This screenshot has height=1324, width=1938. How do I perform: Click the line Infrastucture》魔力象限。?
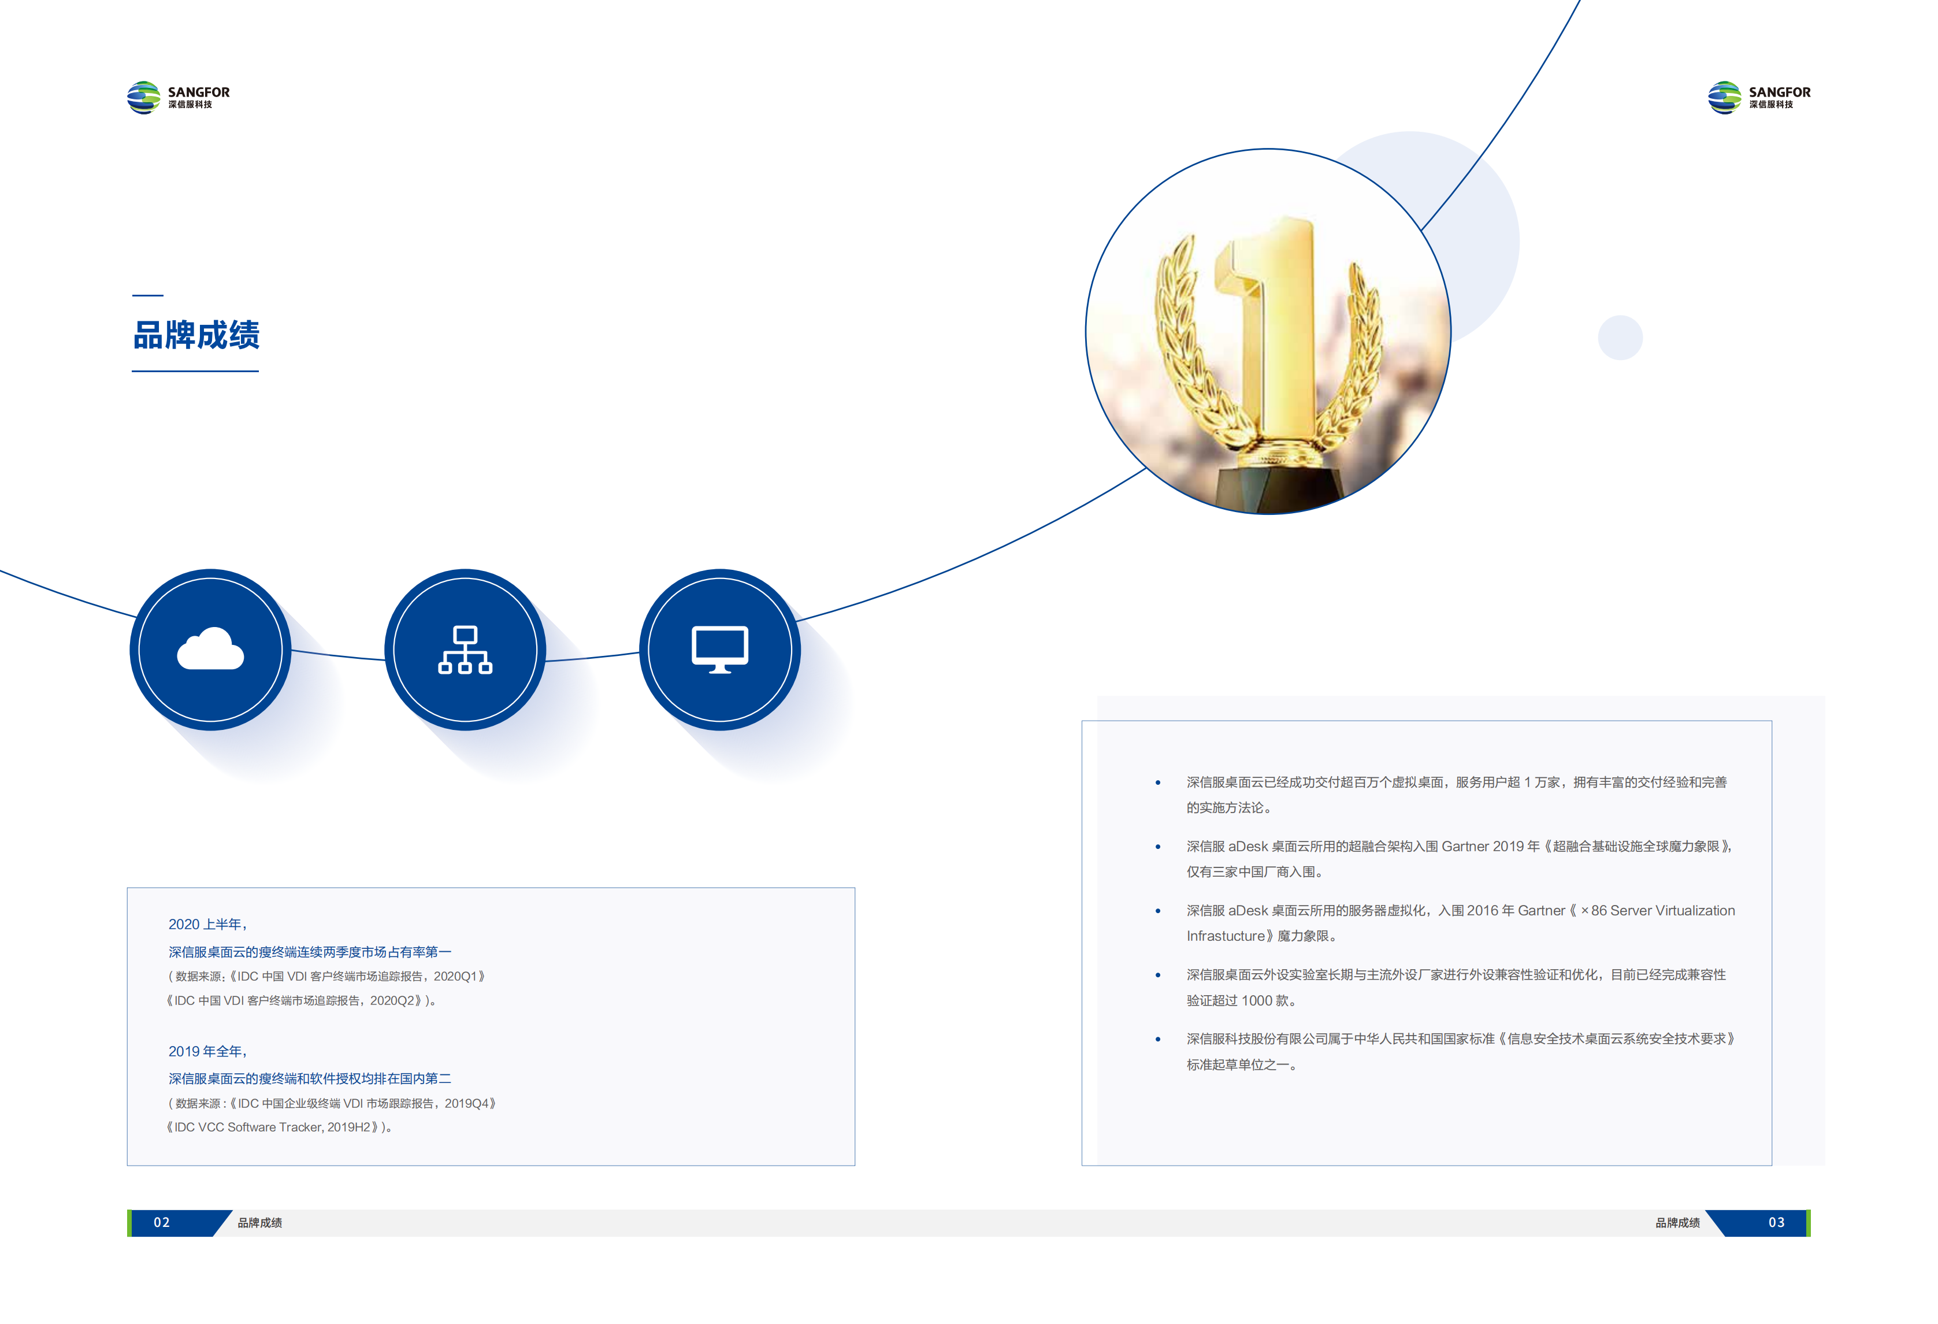coord(1263,936)
